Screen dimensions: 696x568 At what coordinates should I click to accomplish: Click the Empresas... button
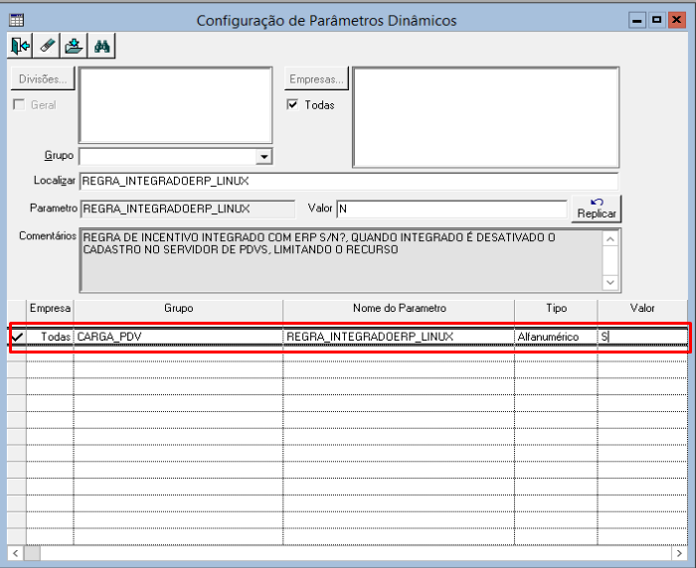point(316,78)
